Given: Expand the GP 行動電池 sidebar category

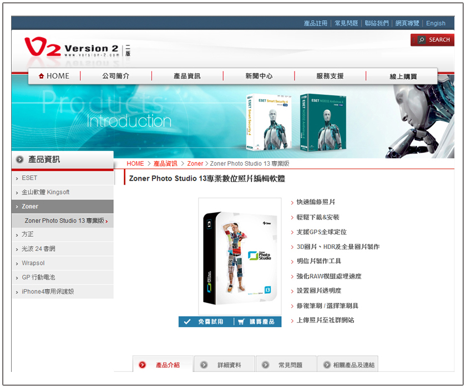Looking at the screenshot, I should 63,277.
